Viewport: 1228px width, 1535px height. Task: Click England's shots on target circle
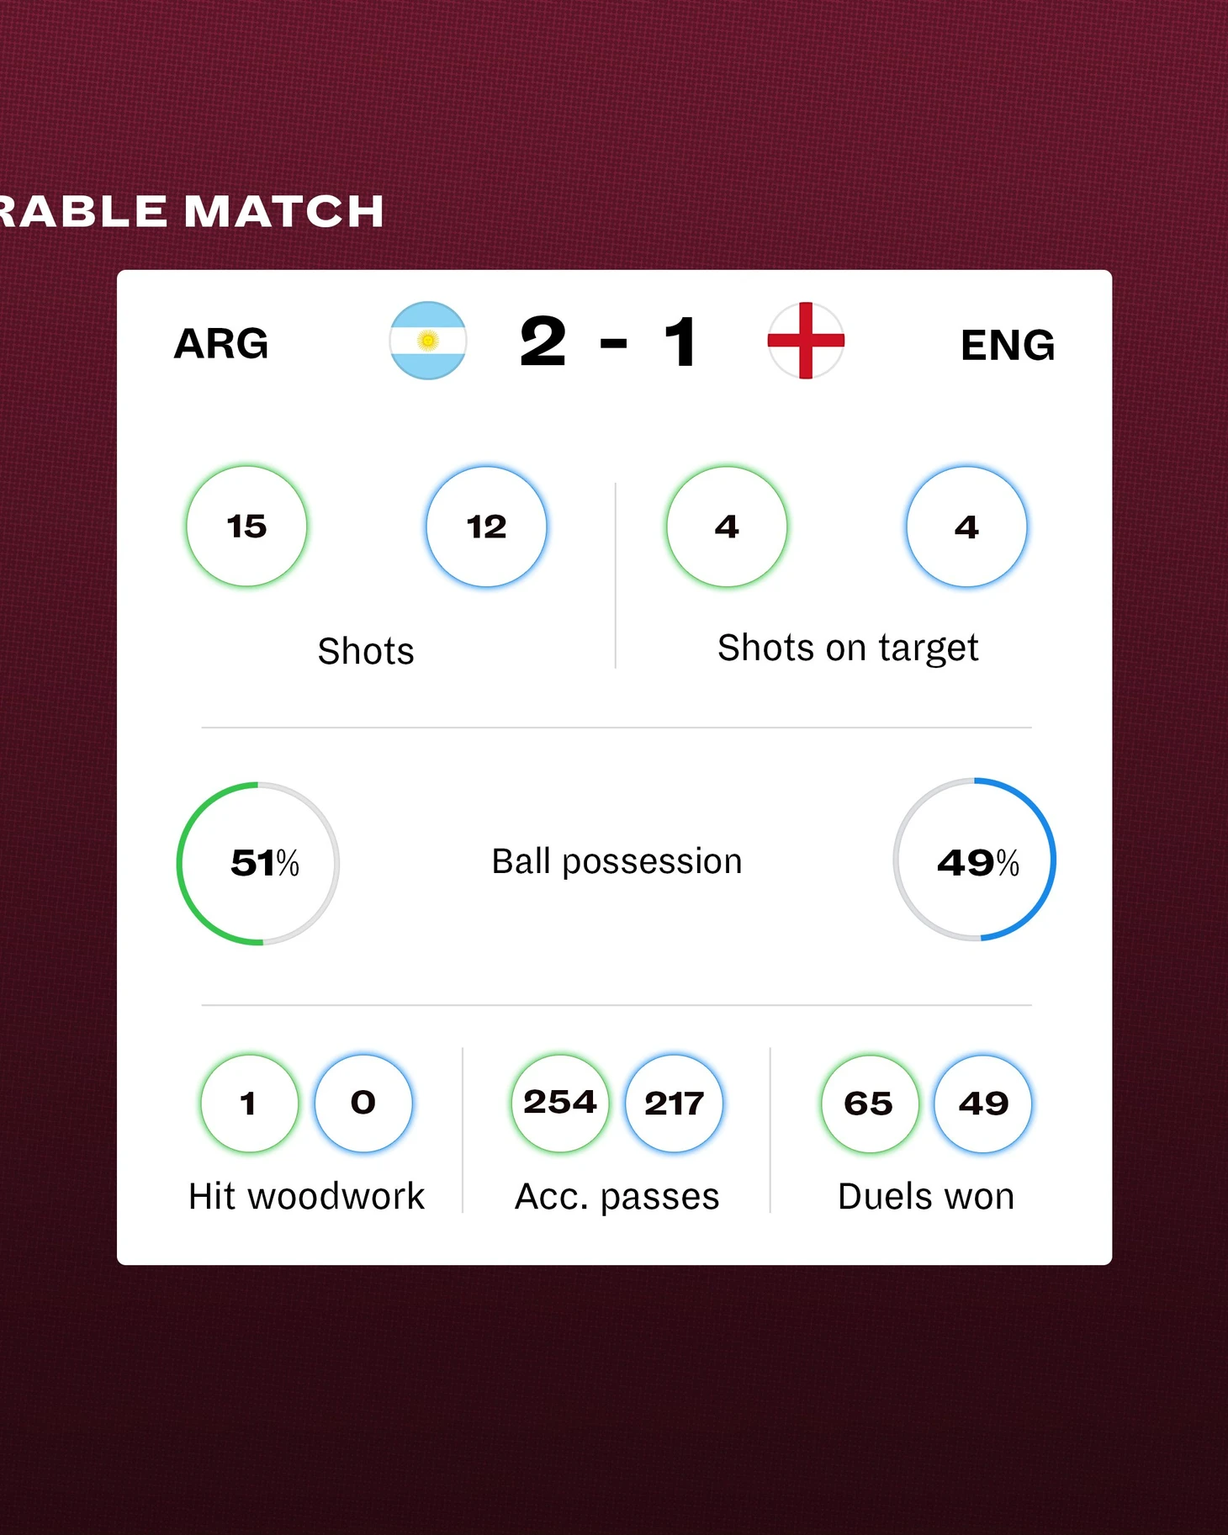tap(966, 527)
